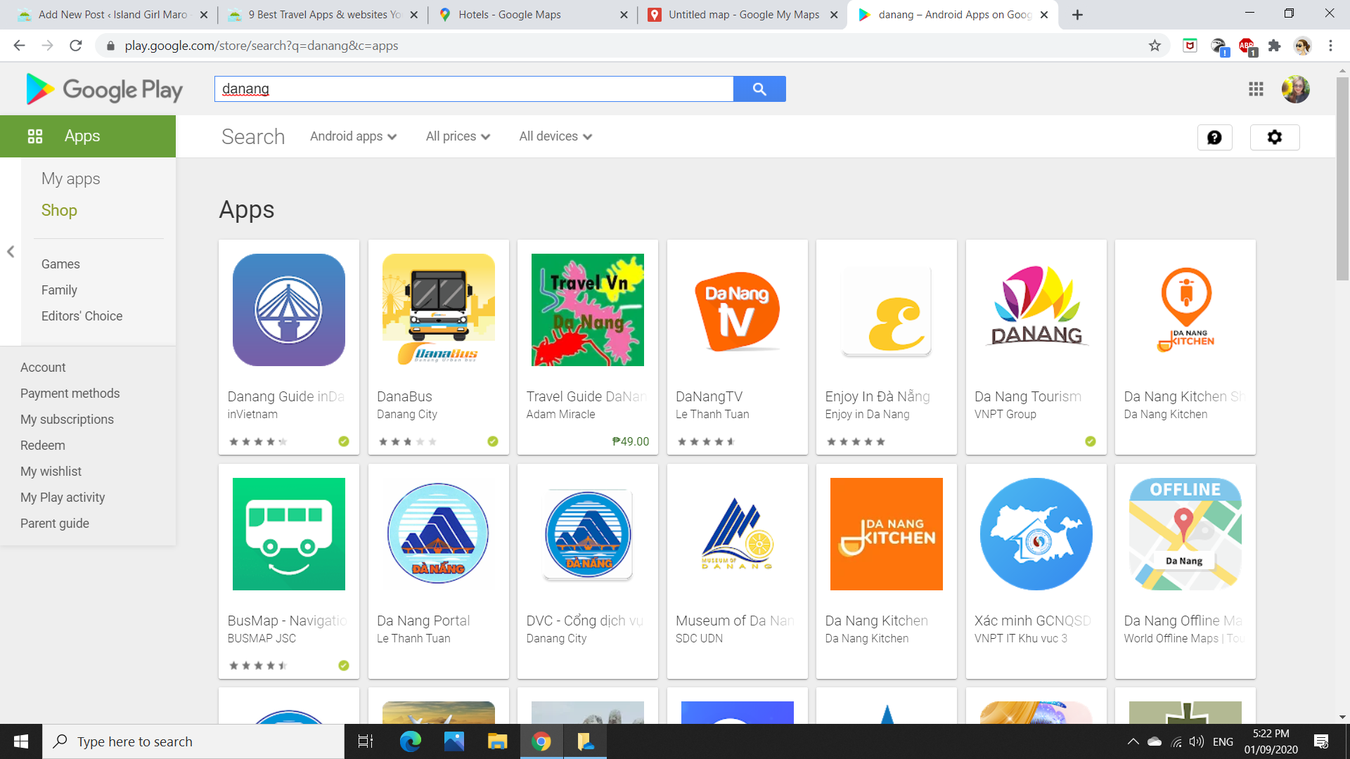This screenshot has height=759, width=1350.
Task: Open the Google apps grid
Action: (1256, 89)
